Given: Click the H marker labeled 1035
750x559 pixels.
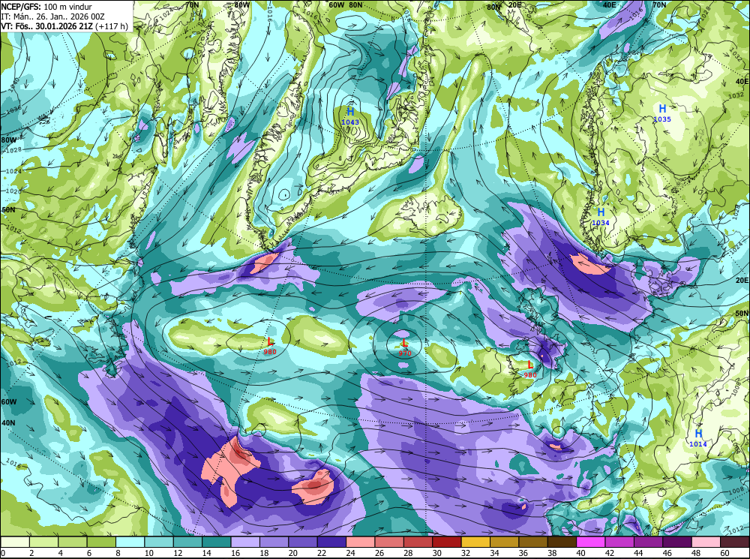Looking at the screenshot, I should (x=662, y=109).
